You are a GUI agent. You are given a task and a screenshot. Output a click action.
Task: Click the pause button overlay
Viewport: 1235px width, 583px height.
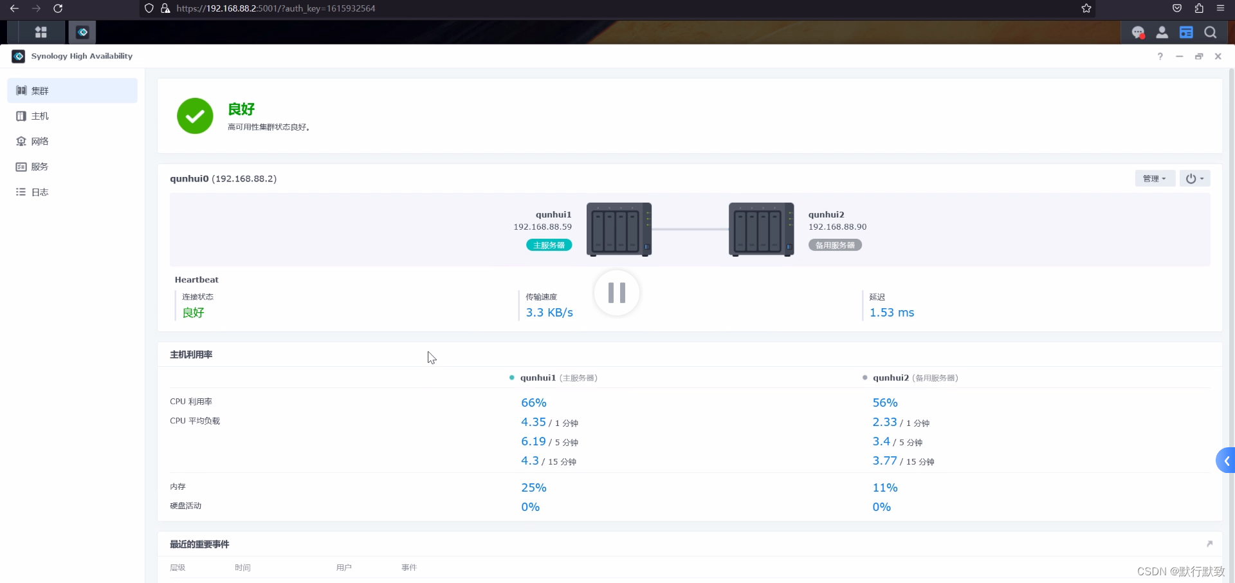pos(616,293)
